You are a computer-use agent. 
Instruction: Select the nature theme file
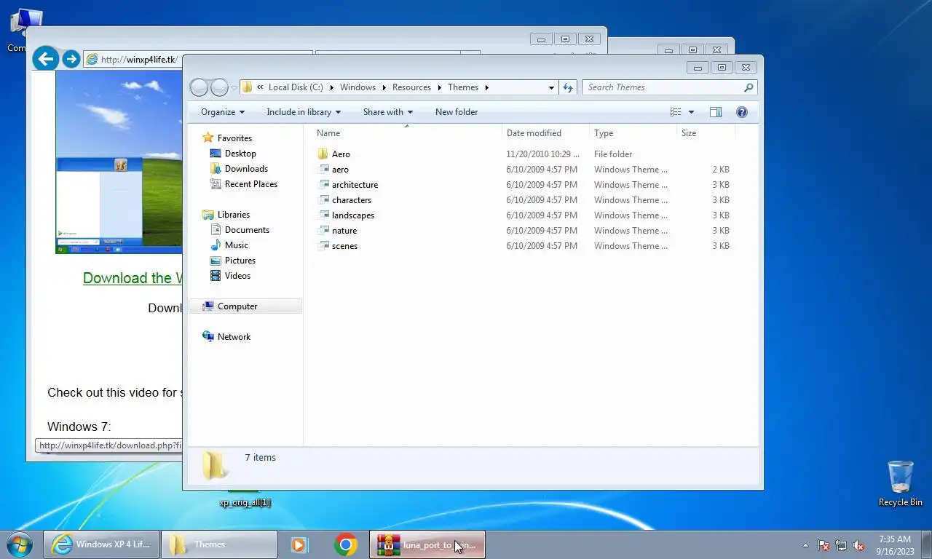click(x=344, y=231)
